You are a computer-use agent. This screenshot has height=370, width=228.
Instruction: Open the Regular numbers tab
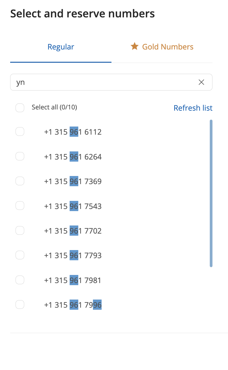point(61,47)
